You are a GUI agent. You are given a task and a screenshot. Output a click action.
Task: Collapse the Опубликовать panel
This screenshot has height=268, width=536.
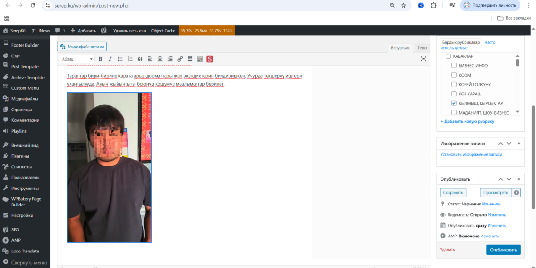click(x=519, y=179)
